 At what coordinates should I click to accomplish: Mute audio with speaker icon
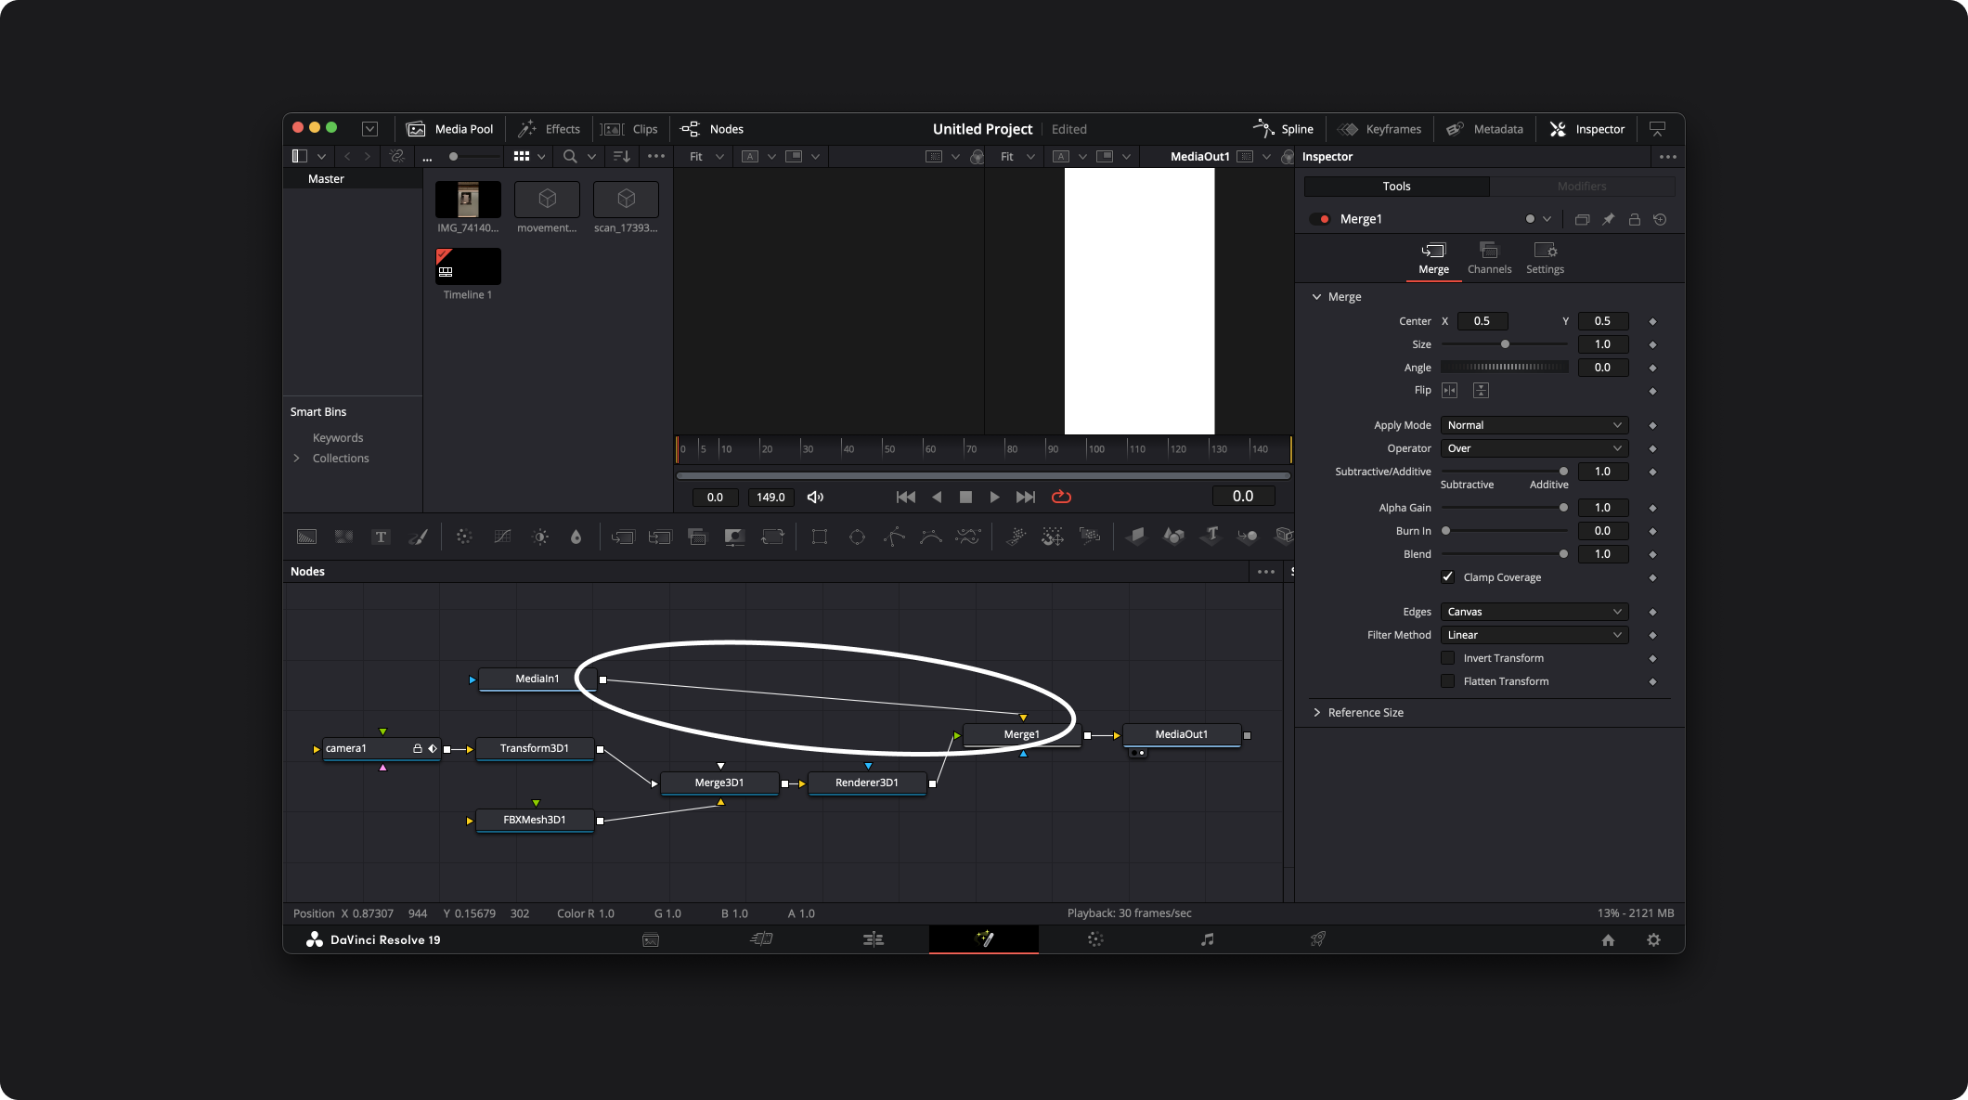point(815,497)
